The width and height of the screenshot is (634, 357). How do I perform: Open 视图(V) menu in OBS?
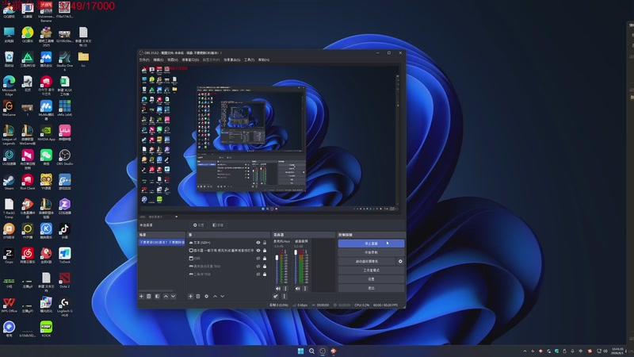point(173,60)
